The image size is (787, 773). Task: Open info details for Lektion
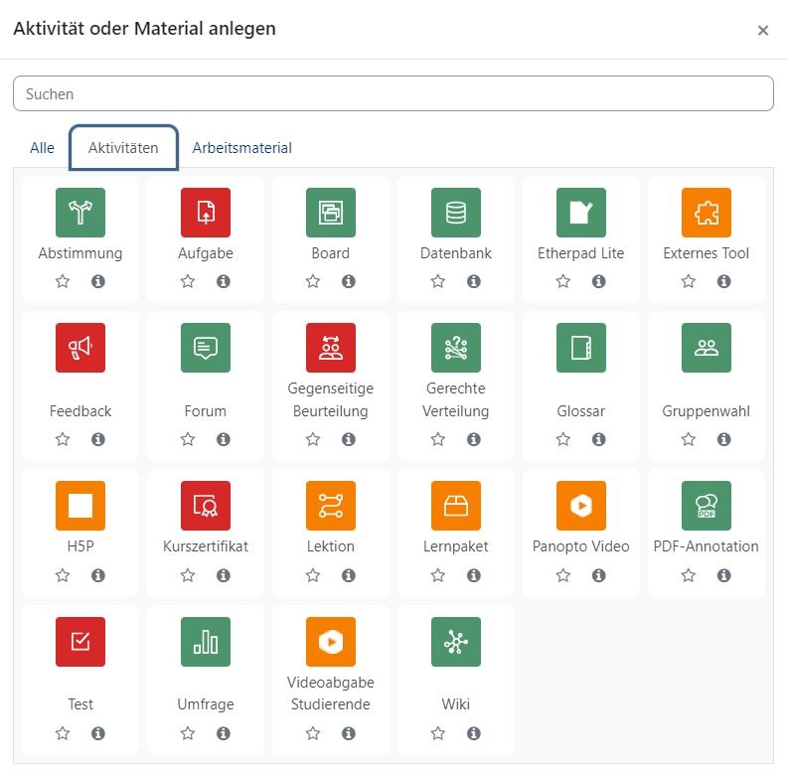[349, 575]
